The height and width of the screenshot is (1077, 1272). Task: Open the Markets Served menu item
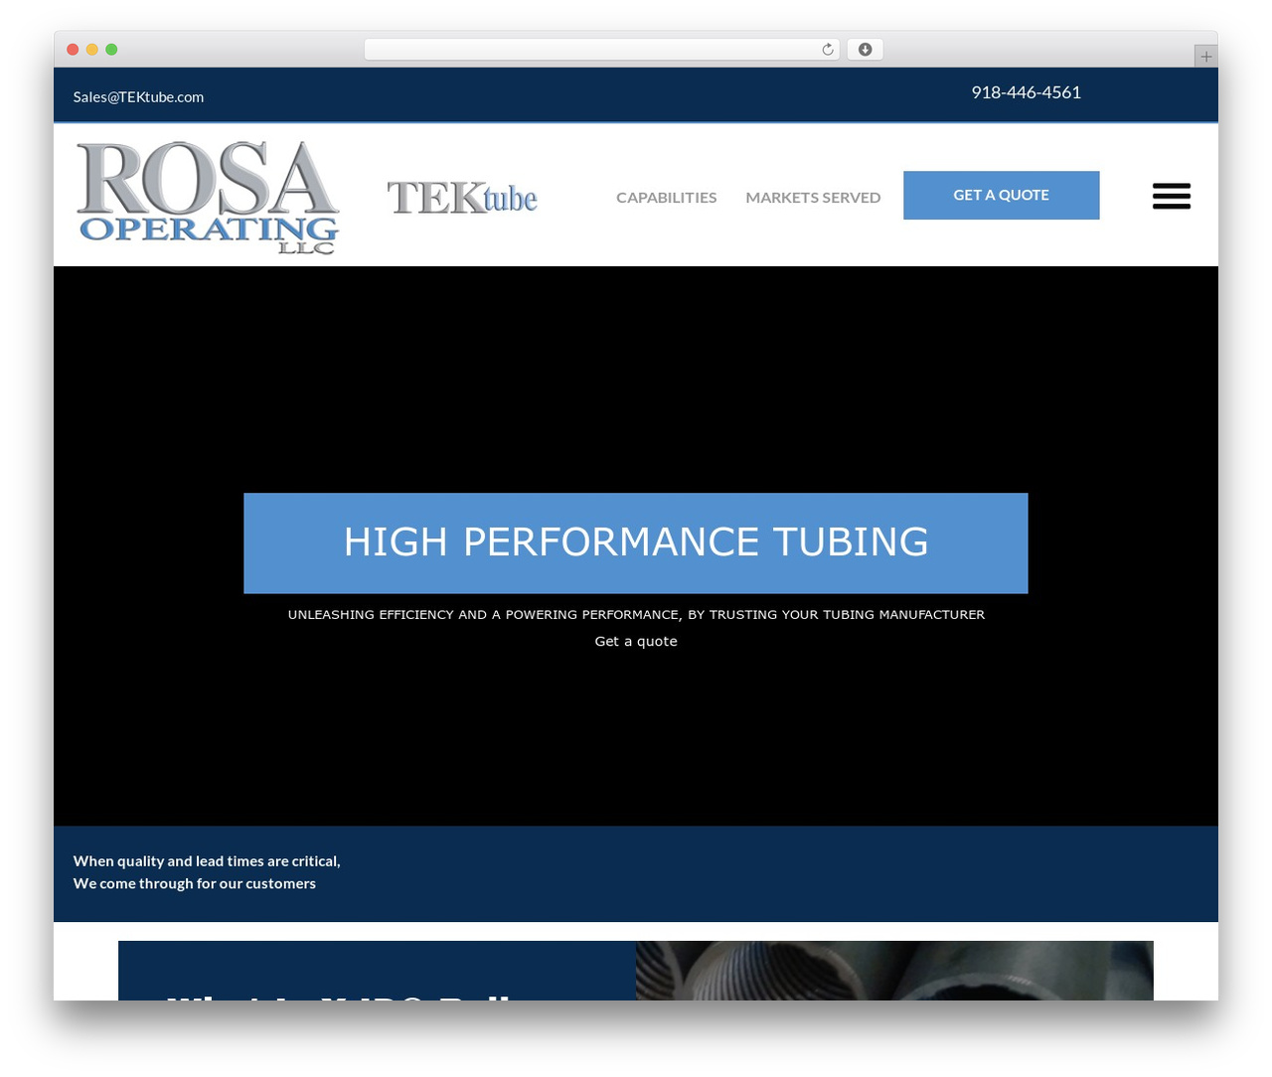[x=813, y=197]
